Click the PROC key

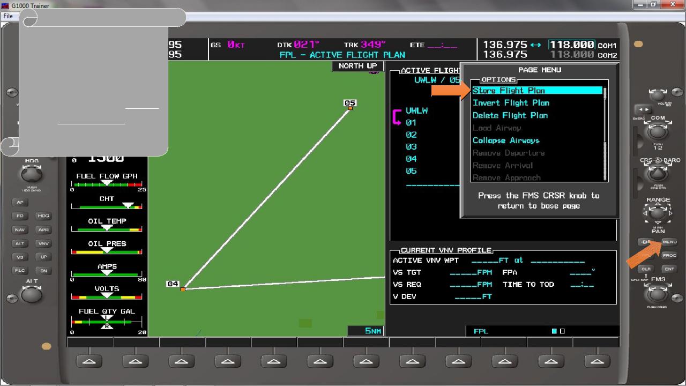pyautogui.click(x=669, y=256)
